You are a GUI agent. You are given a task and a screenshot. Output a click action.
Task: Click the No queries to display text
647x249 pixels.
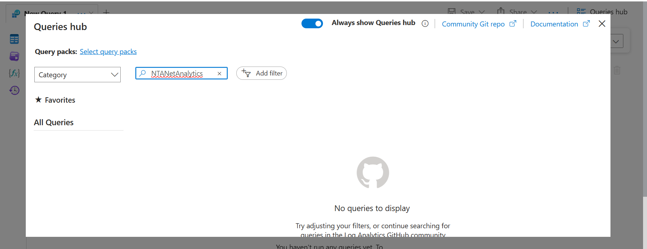pyautogui.click(x=372, y=208)
